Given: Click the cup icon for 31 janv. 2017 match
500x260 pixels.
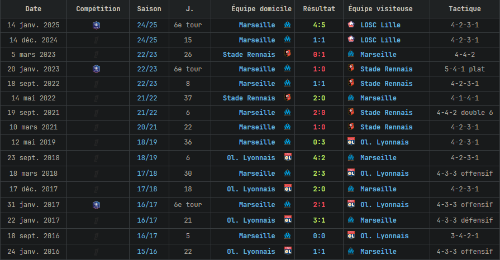Looking at the screenshot, I should point(96,205).
